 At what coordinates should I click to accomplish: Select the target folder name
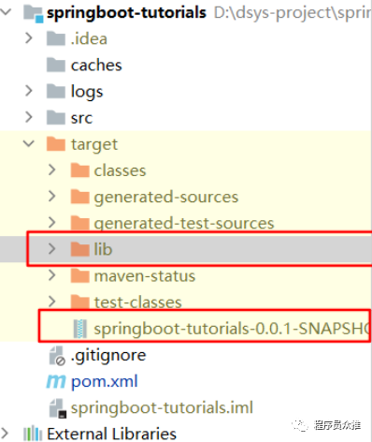coord(94,145)
